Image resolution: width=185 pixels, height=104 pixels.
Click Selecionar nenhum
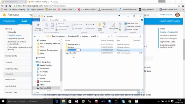(132, 27)
